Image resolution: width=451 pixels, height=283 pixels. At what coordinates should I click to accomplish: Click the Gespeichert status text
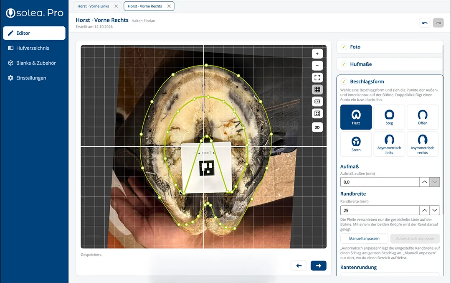coord(91,255)
